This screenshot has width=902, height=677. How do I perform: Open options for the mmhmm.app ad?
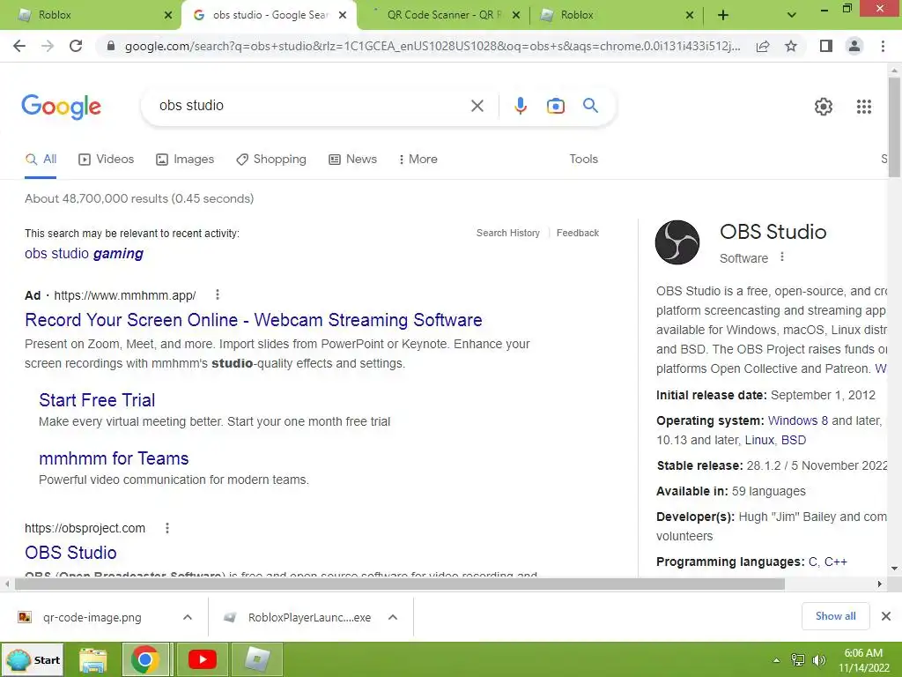click(218, 294)
